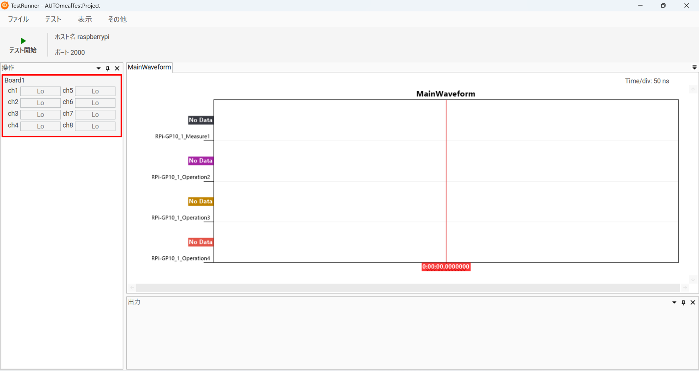Open the ファイル menu
699x371 pixels.
point(18,19)
